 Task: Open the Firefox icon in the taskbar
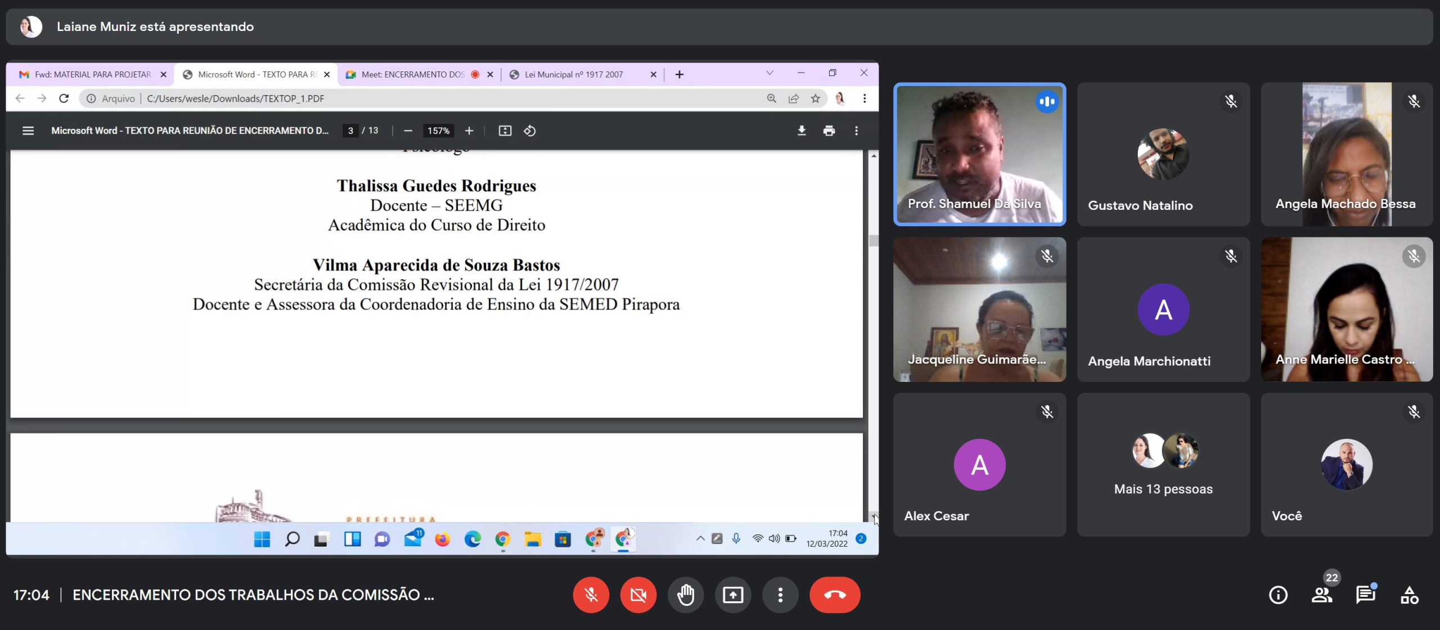(442, 539)
